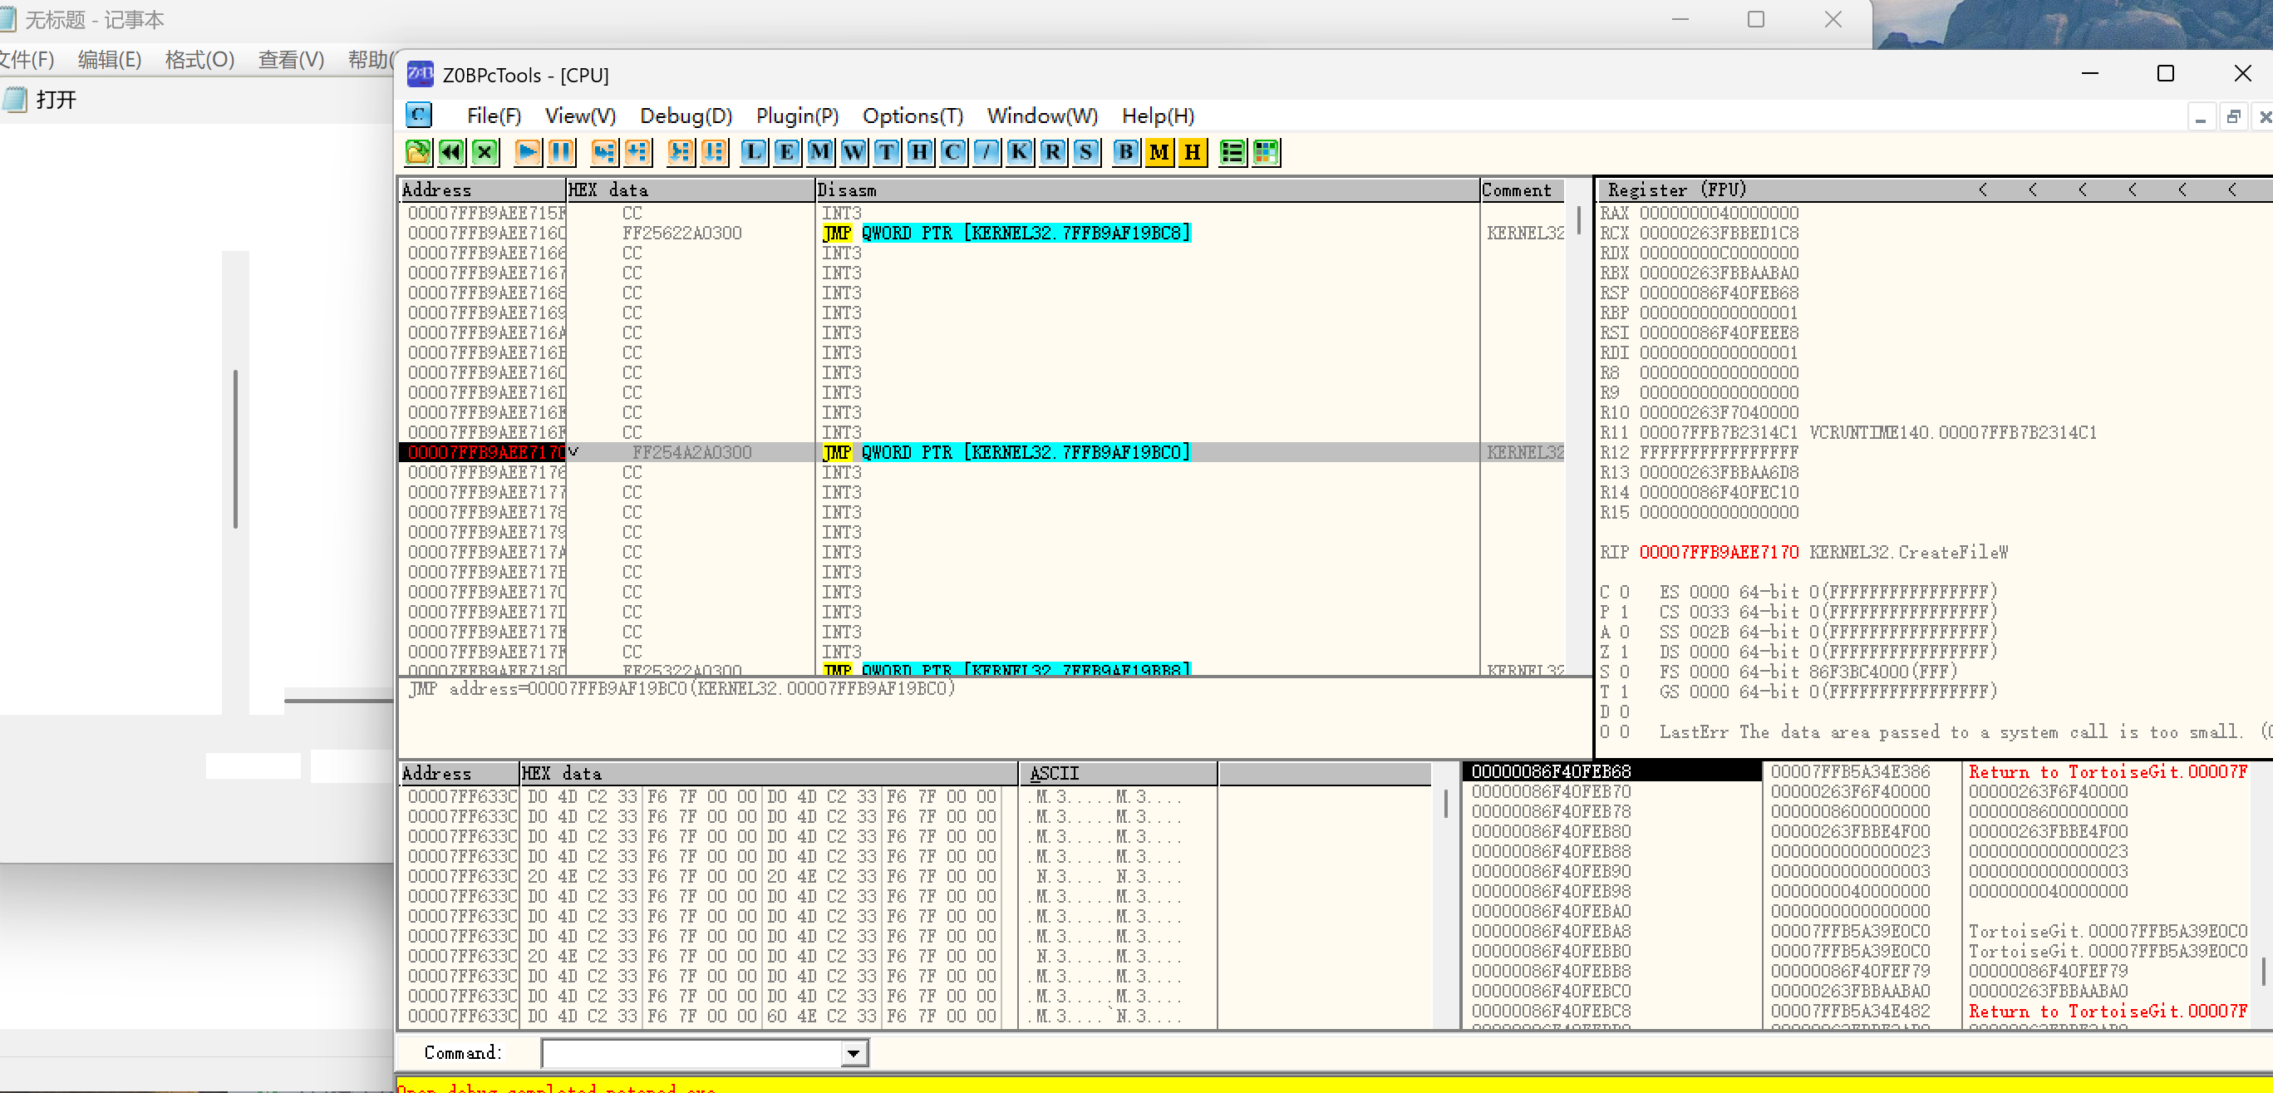Click the green list options icon

(x=1232, y=153)
